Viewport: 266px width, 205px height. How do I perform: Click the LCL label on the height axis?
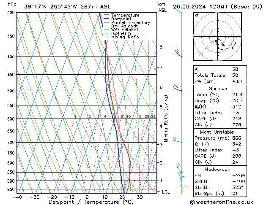pos(166,192)
